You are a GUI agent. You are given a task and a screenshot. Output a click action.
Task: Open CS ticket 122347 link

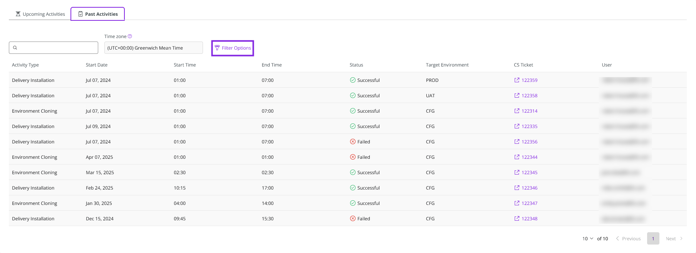click(529, 203)
